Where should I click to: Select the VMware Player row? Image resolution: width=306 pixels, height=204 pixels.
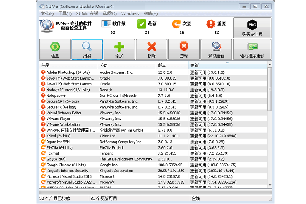click(153, 119)
